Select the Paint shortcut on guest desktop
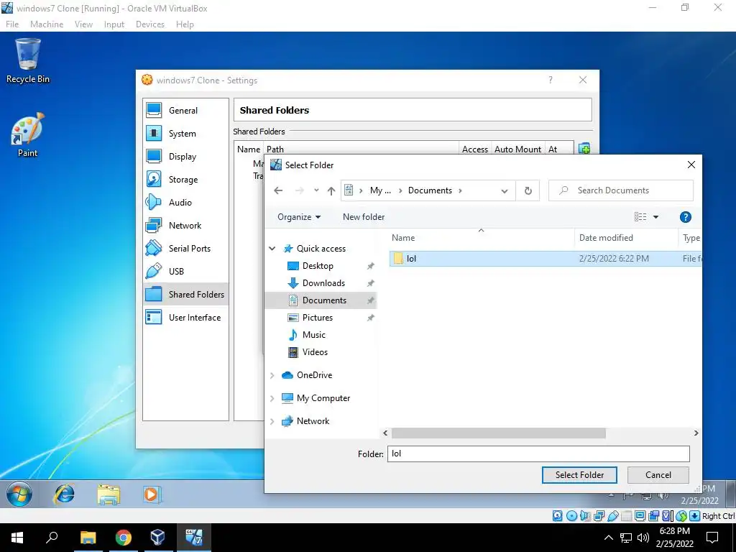736x552 pixels. click(x=28, y=134)
